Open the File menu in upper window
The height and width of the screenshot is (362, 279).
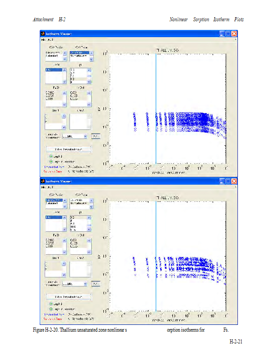(x=44, y=40)
